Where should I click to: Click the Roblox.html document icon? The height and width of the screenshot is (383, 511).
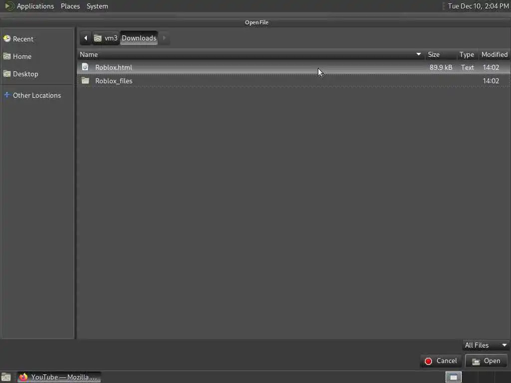pyautogui.click(x=85, y=67)
